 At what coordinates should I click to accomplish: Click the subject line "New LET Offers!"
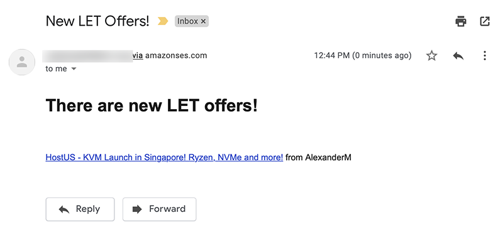click(x=97, y=21)
